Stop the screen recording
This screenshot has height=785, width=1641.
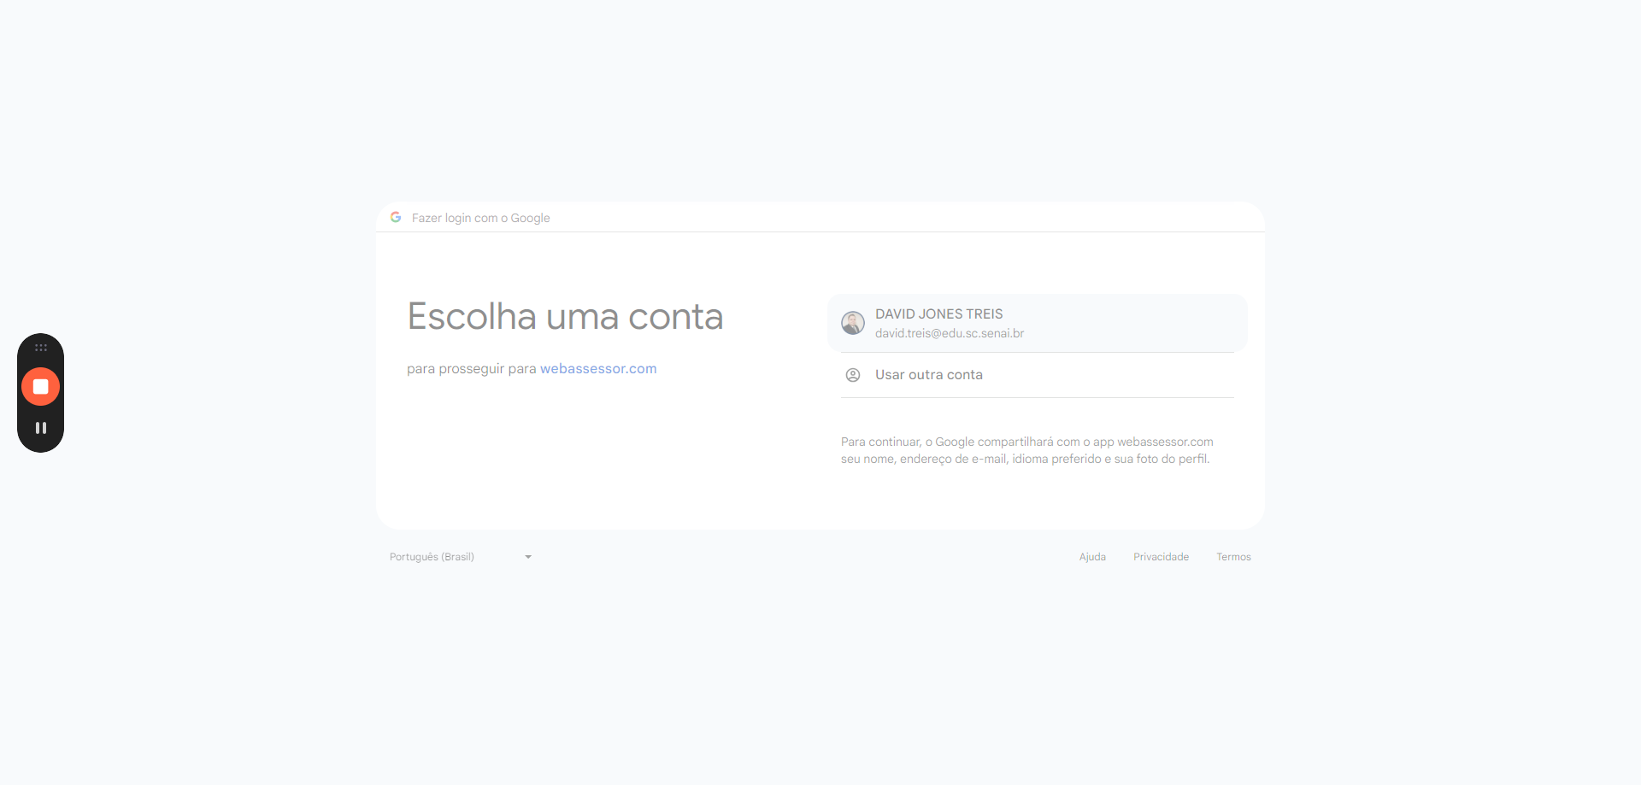(40, 387)
